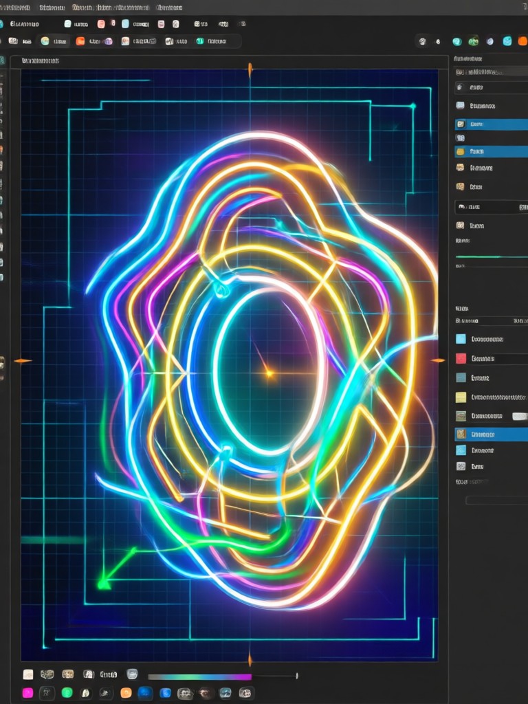Click the pink-red icon in first toolbar row
Screen dimensions: 528x704
click(x=101, y=24)
